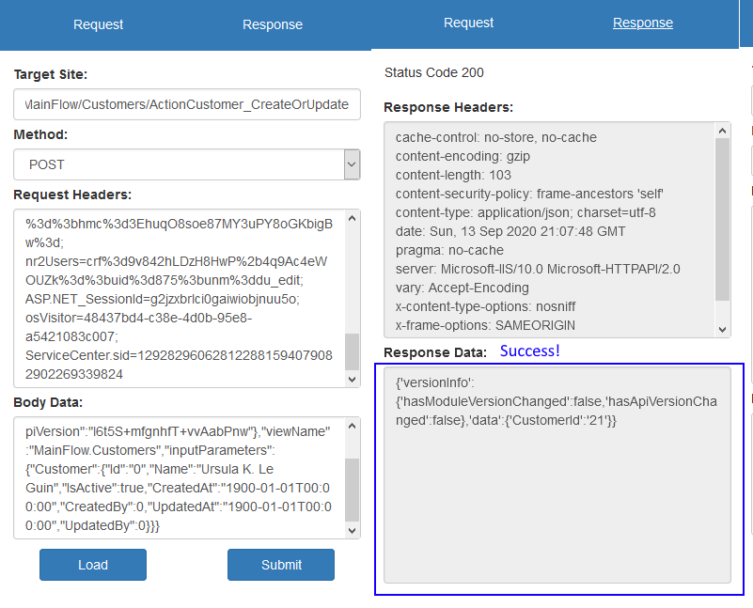This screenshot has height=608, width=753.
Task: Switch to the left panel Response tab
Action: pyautogui.click(x=273, y=24)
